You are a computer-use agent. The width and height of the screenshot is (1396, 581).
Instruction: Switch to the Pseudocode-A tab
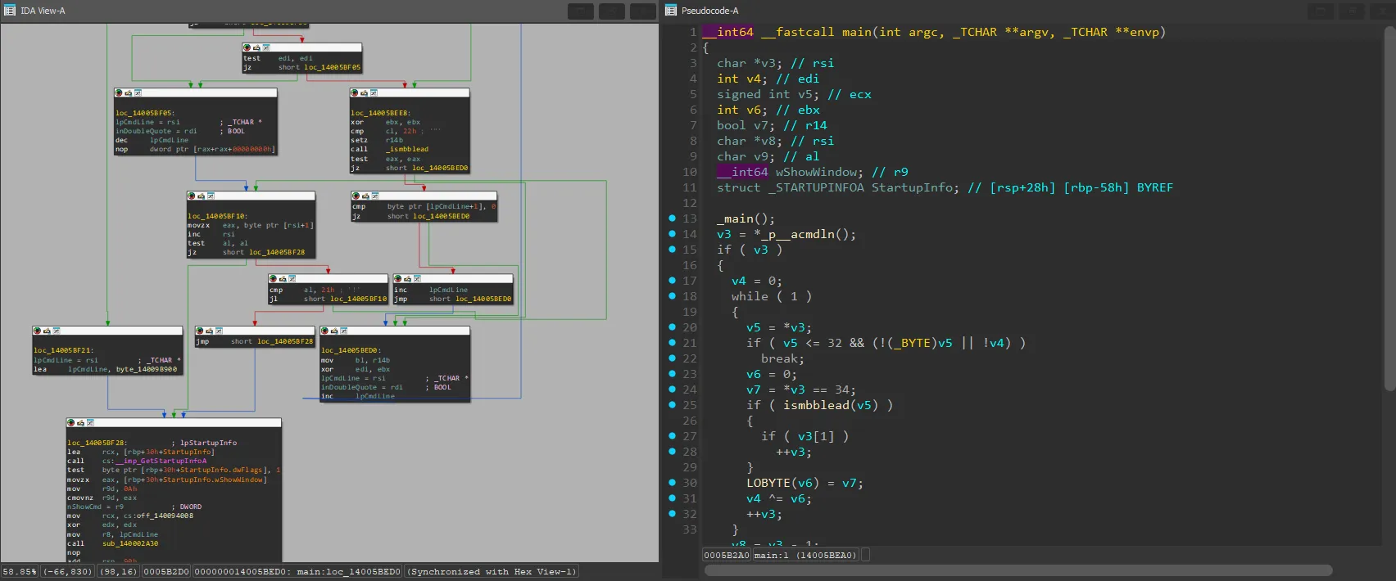pyautogui.click(x=709, y=11)
